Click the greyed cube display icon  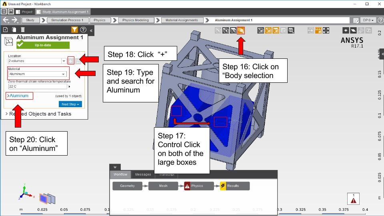pos(283,31)
